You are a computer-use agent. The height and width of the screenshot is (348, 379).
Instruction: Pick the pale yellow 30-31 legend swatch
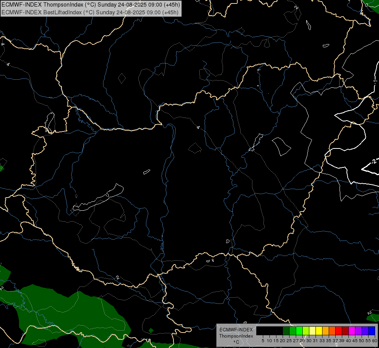[x=312, y=331]
